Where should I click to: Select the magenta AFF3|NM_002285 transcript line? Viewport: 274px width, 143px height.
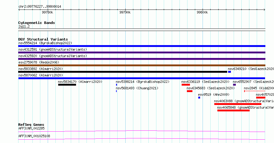pyautogui.click(x=142, y=131)
